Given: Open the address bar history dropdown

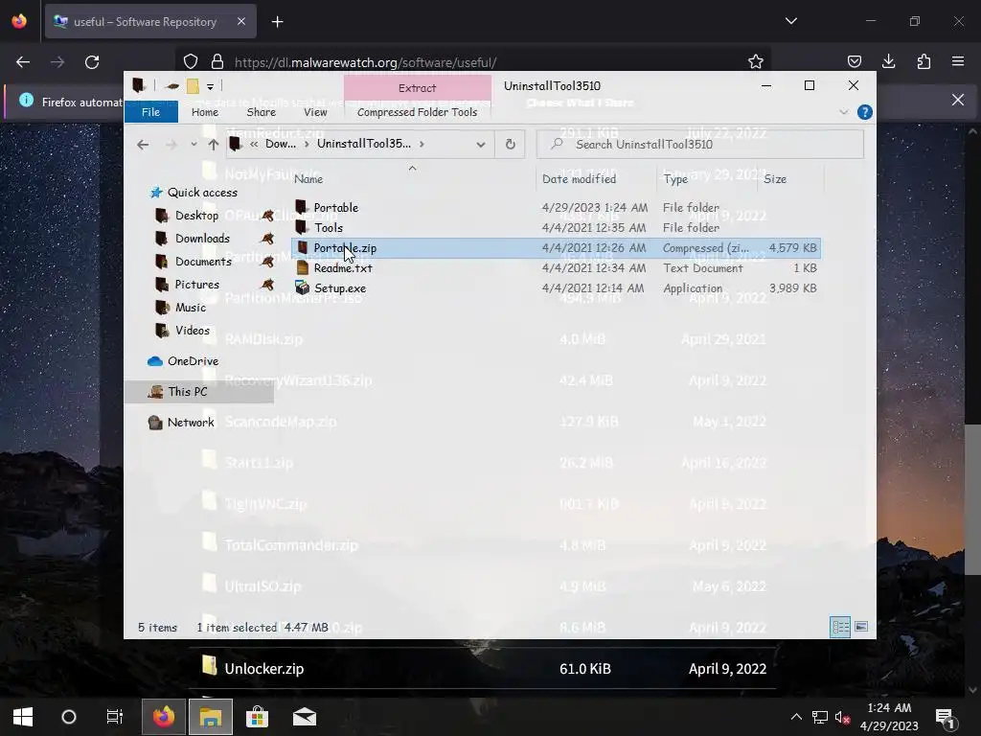Looking at the screenshot, I should 481,145.
